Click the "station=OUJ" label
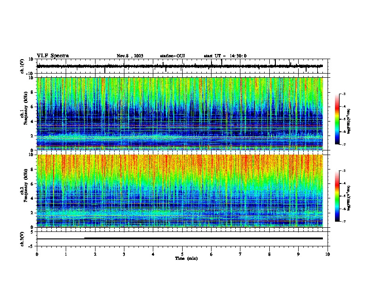 click(x=172, y=56)
